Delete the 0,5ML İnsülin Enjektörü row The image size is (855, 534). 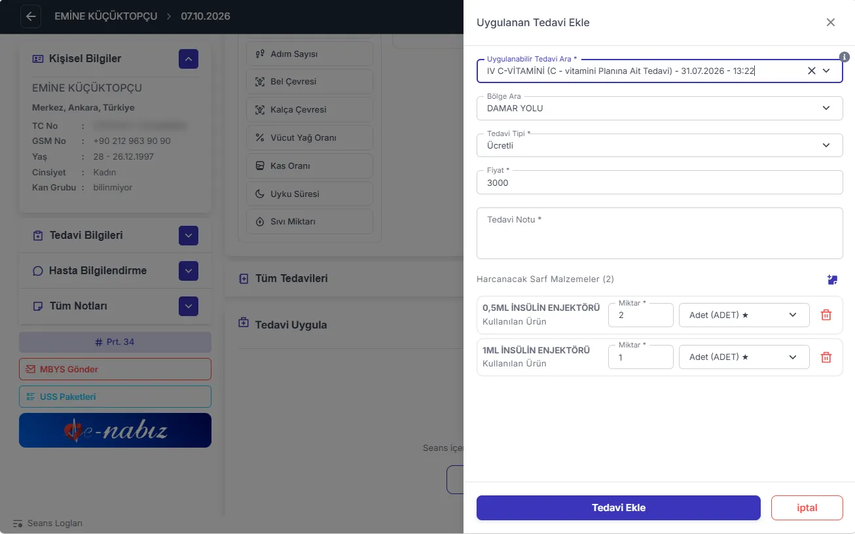point(826,315)
